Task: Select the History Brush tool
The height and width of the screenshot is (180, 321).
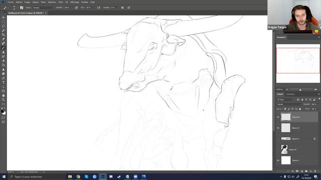Action: tap(4, 56)
